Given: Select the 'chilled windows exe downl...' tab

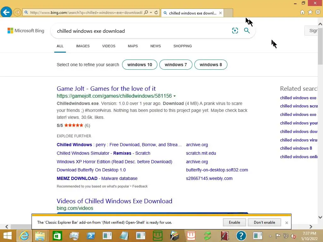Looking at the screenshot, I should pyautogui.click(x=192, y=13).
